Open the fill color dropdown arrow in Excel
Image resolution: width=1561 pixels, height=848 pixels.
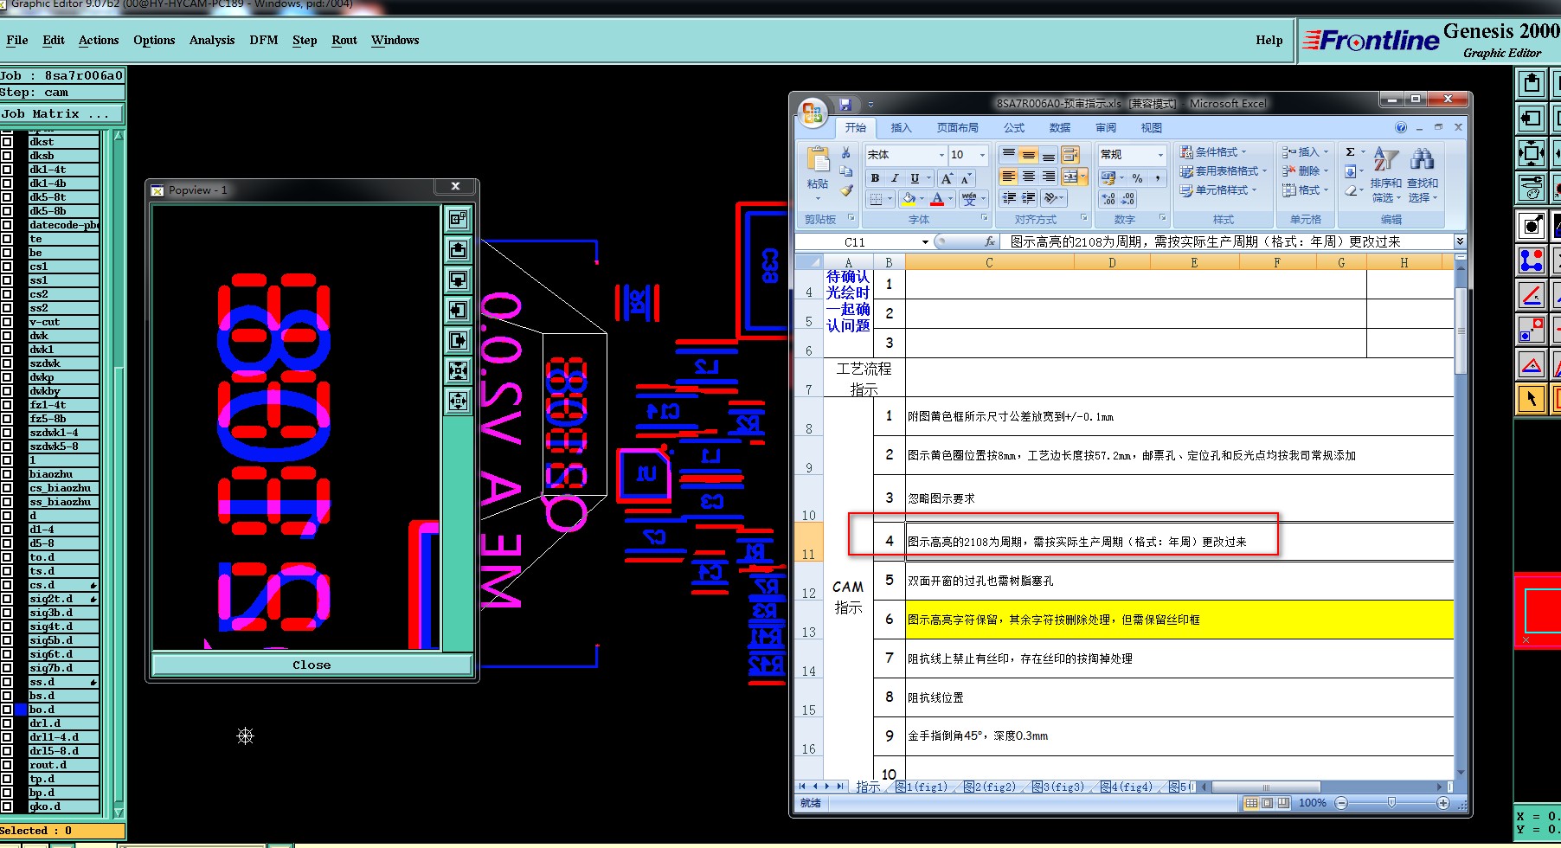922,199
